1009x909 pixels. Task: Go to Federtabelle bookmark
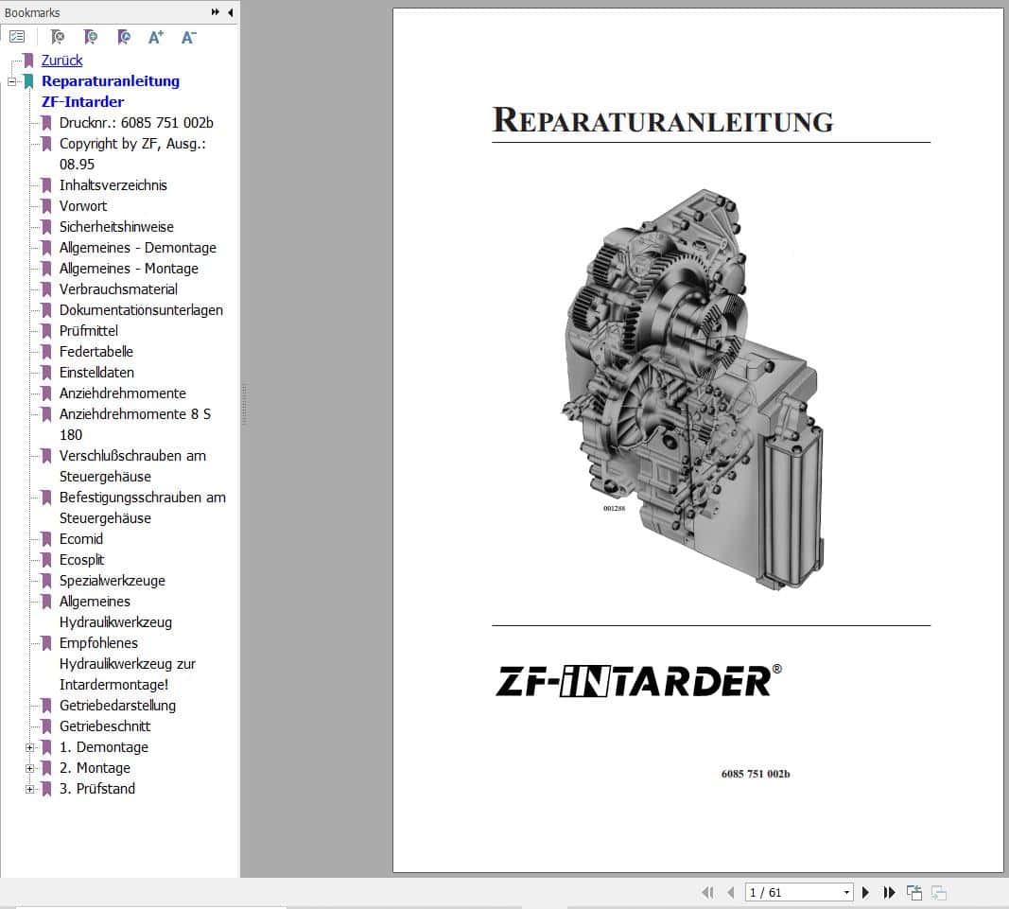(96, 352)
